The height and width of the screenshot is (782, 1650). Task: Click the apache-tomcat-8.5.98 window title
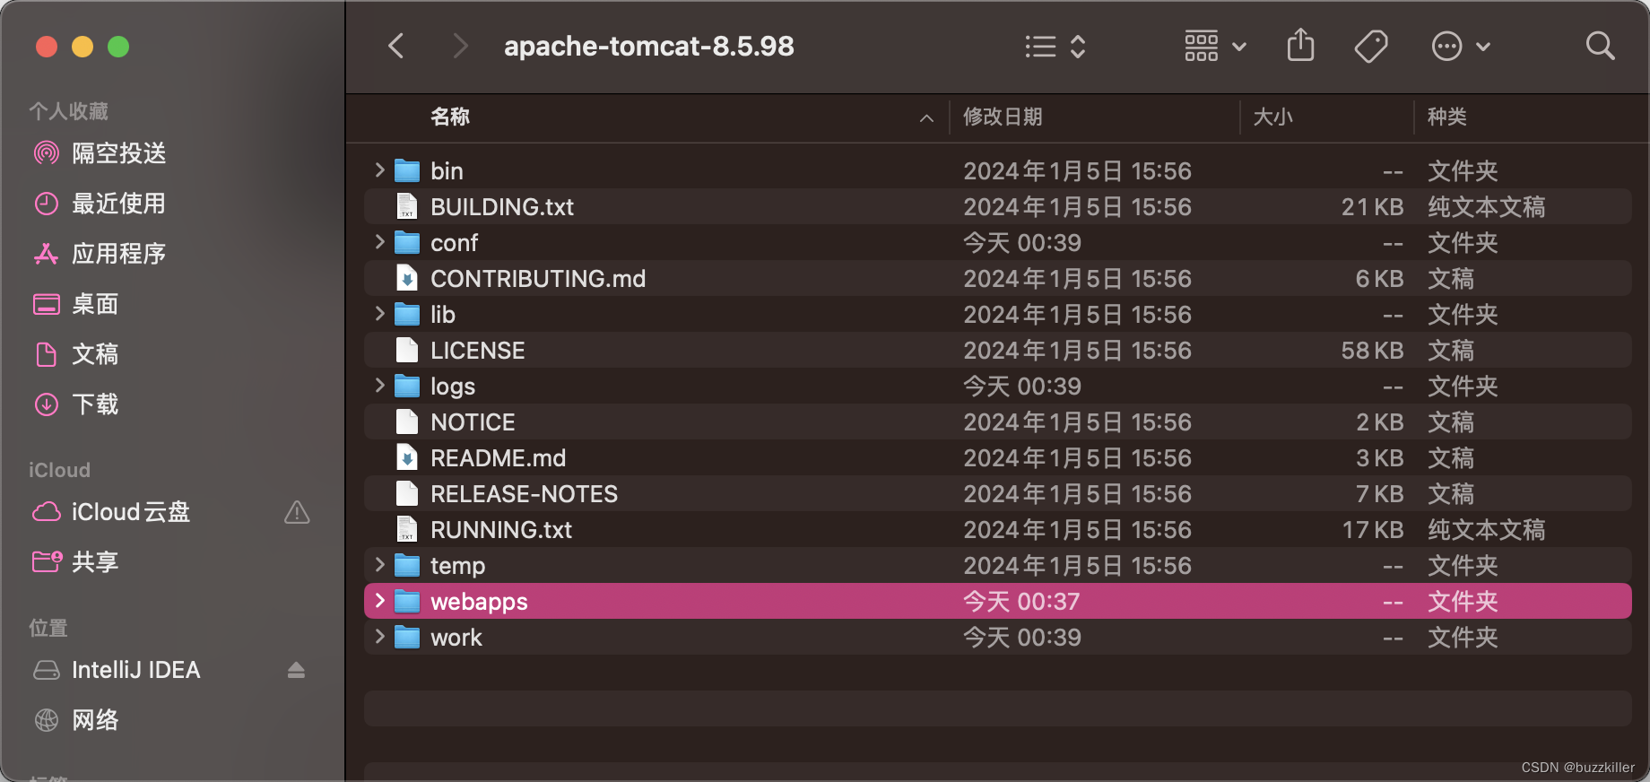pos(648,46)
